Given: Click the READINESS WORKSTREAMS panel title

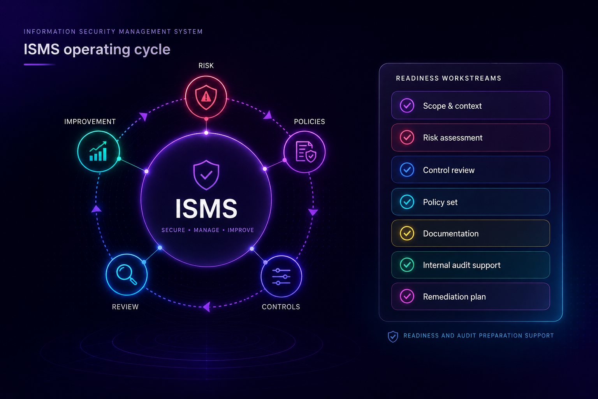Looking at the screenshot, I should pos(448,78).
